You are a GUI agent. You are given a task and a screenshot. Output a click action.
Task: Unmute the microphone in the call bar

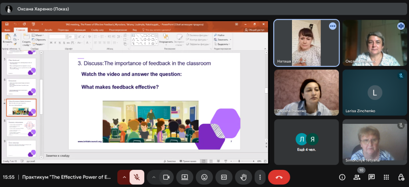point(137,177)
